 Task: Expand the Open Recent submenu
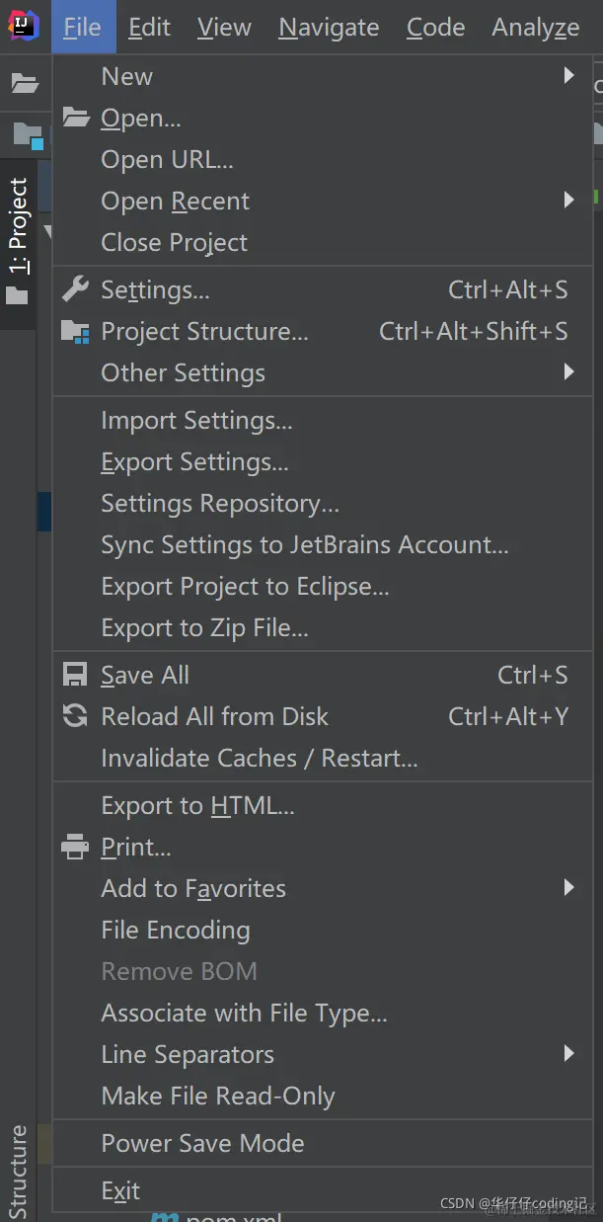pos(568,201)
